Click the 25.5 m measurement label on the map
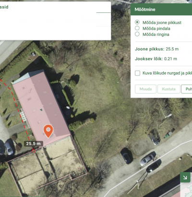192x197 pixels. (x=34, y=143)
